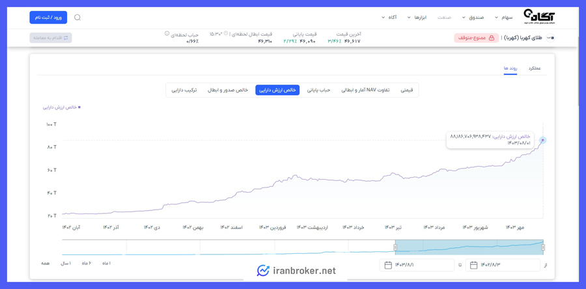Click the Agah logo in the header
The image size is (586, 289).
(539, 17)
